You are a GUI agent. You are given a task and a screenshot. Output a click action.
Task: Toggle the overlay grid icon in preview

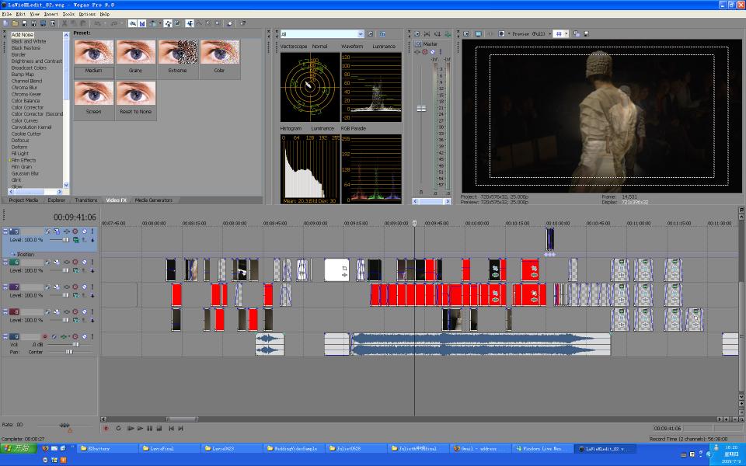559,34
